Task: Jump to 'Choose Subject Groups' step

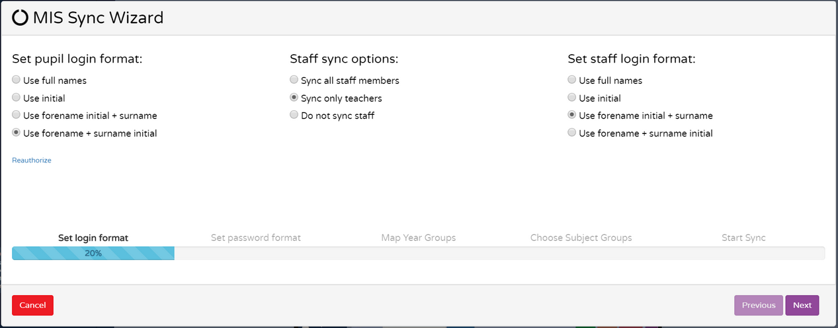Action: point(581,238)
